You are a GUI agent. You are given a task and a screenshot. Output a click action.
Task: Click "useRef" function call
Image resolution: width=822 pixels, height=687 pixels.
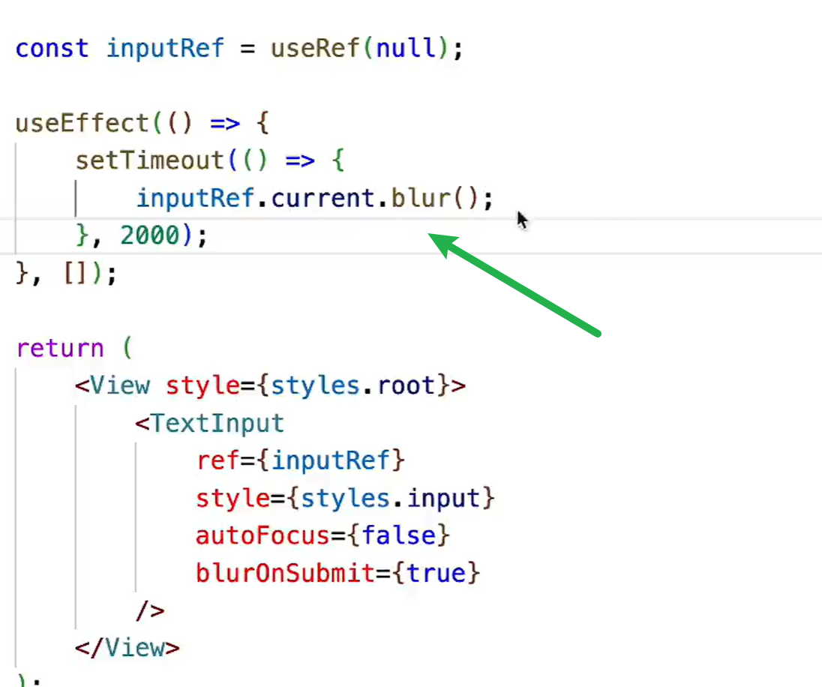click(x=315, y=49)
